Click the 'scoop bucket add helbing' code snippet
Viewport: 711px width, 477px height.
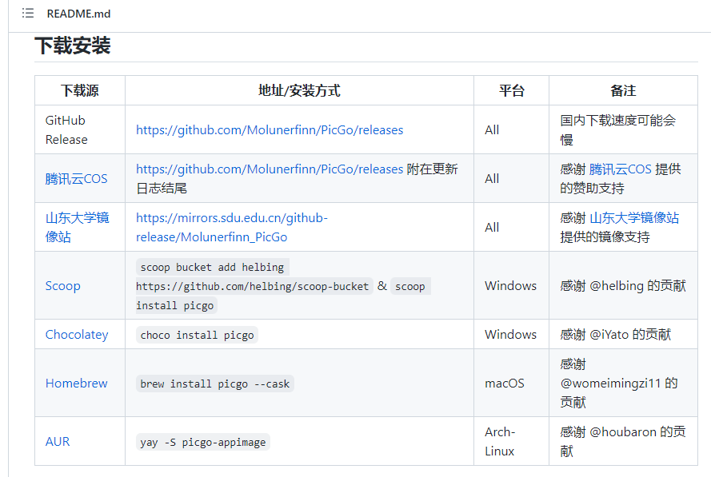(x=212, y=268)
